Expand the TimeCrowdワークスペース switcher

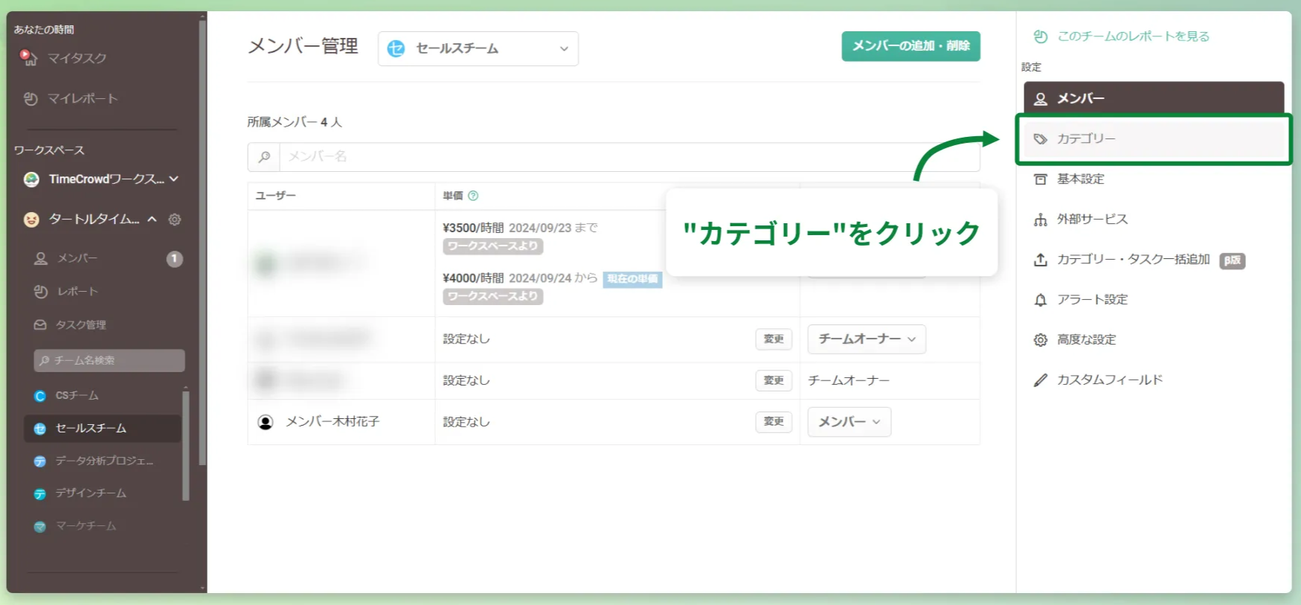[x=104, y=179]
